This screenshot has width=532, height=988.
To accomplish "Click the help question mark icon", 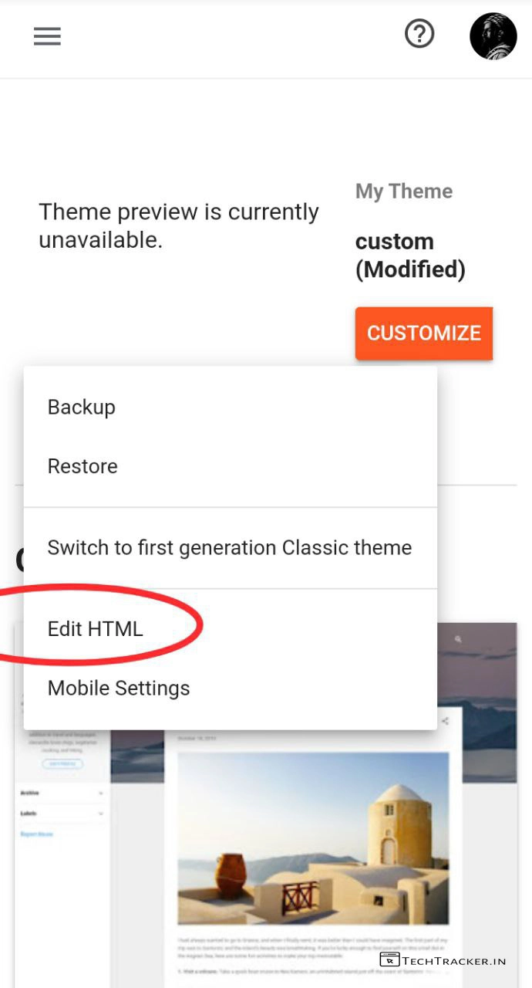I will pyautogui.click(x=419, y=34).
